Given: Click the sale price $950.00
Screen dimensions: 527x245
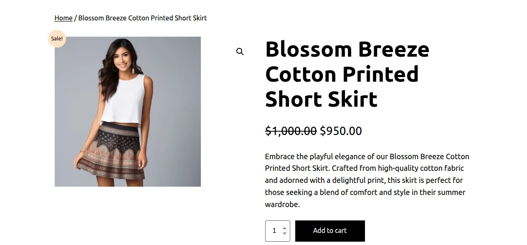Looking at the screenshot, I should coord(341,131).
